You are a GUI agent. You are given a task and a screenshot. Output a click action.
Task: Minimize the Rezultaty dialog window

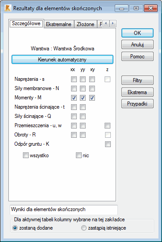[121, 8]
